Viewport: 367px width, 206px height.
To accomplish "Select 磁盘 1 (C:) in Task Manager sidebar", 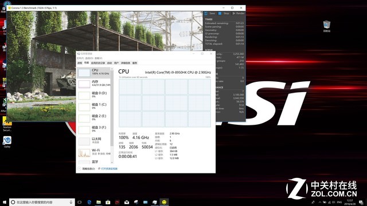I will 94,107.
